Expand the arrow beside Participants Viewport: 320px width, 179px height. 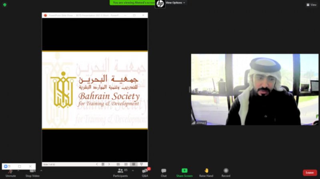tap(133, 171)
